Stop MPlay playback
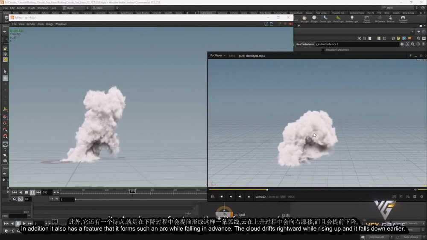This screenshot has height=240, width=427. pyautogui.click(x=26, y=192)
